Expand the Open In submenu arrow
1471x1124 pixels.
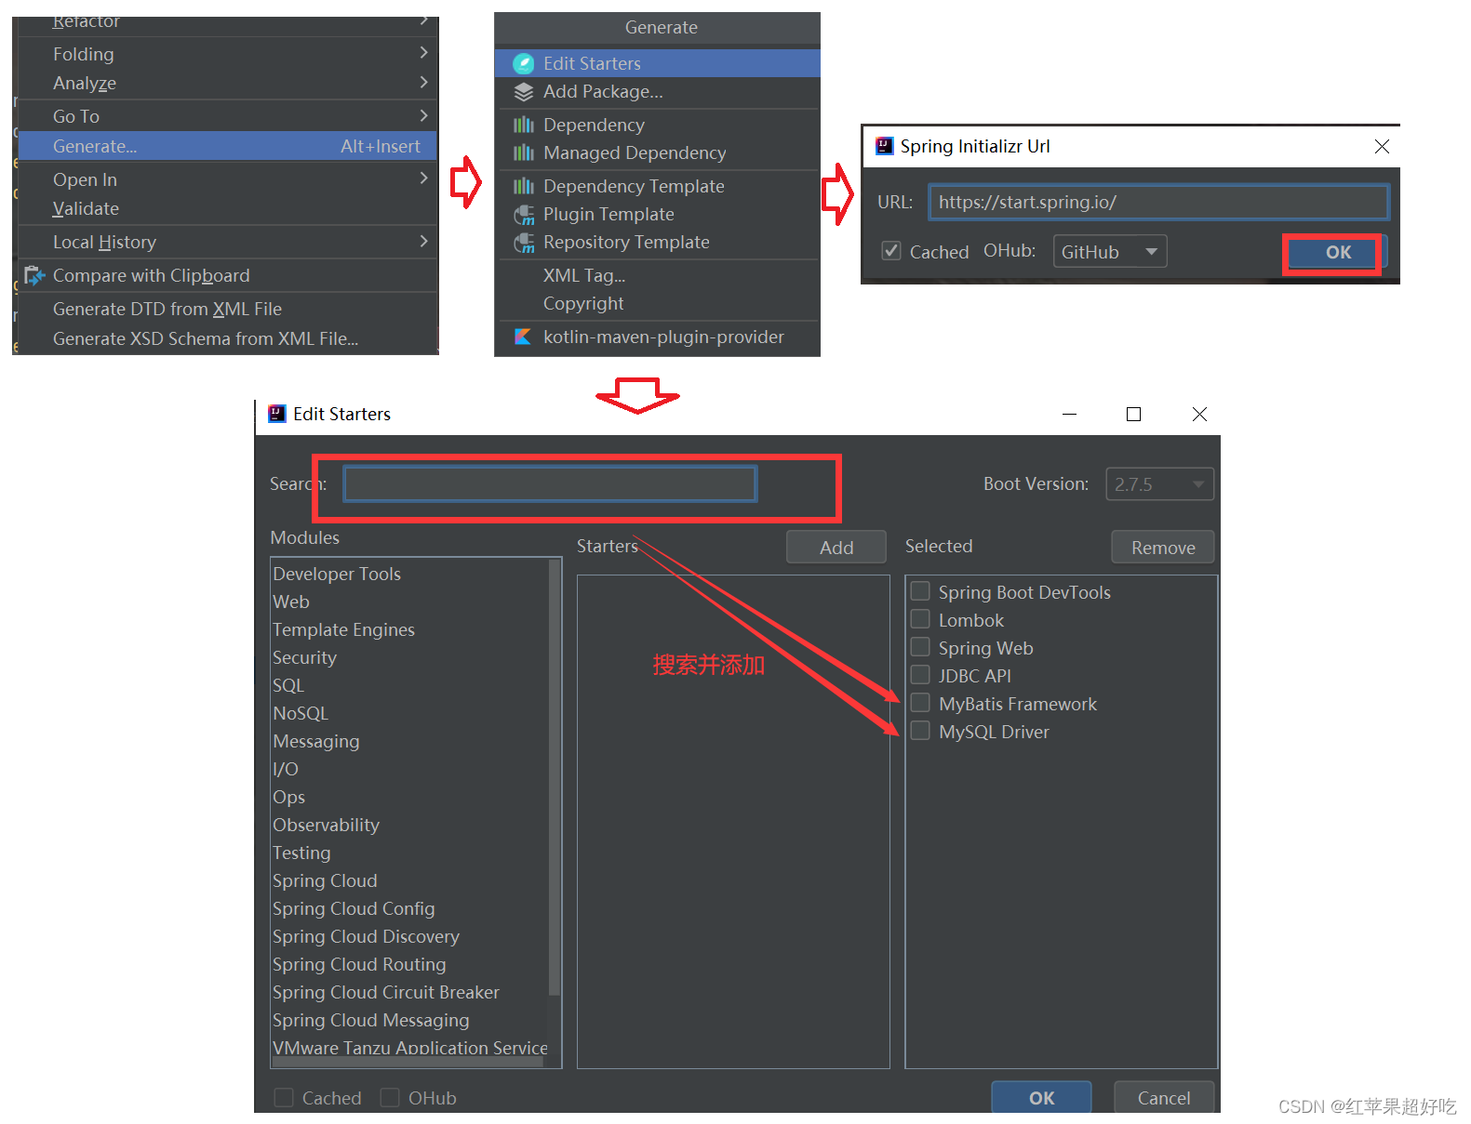tap(423, 179)
